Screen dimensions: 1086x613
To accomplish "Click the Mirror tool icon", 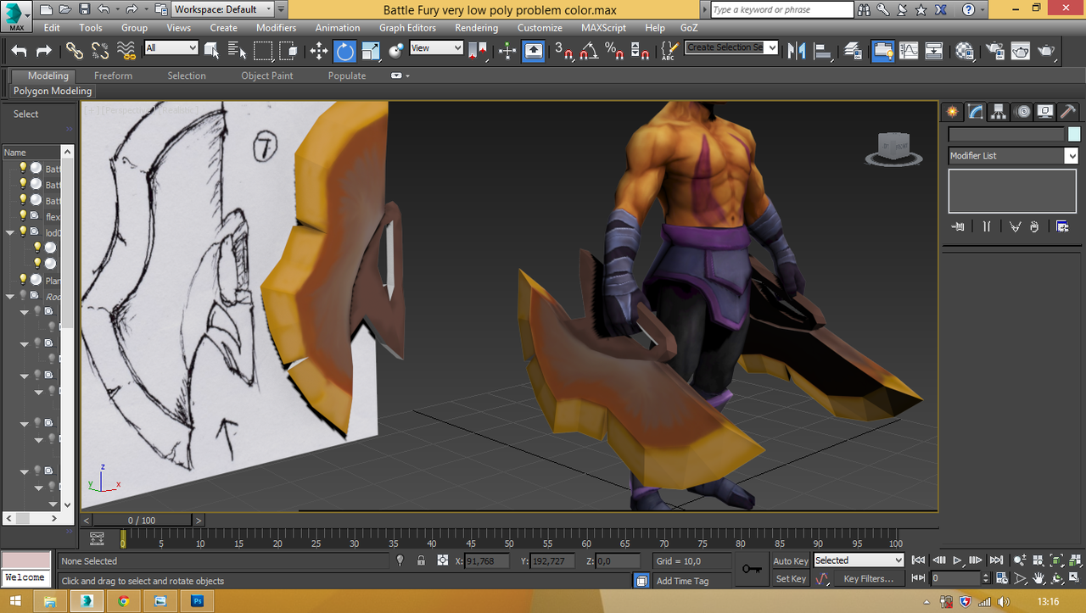I will point(796,51).
